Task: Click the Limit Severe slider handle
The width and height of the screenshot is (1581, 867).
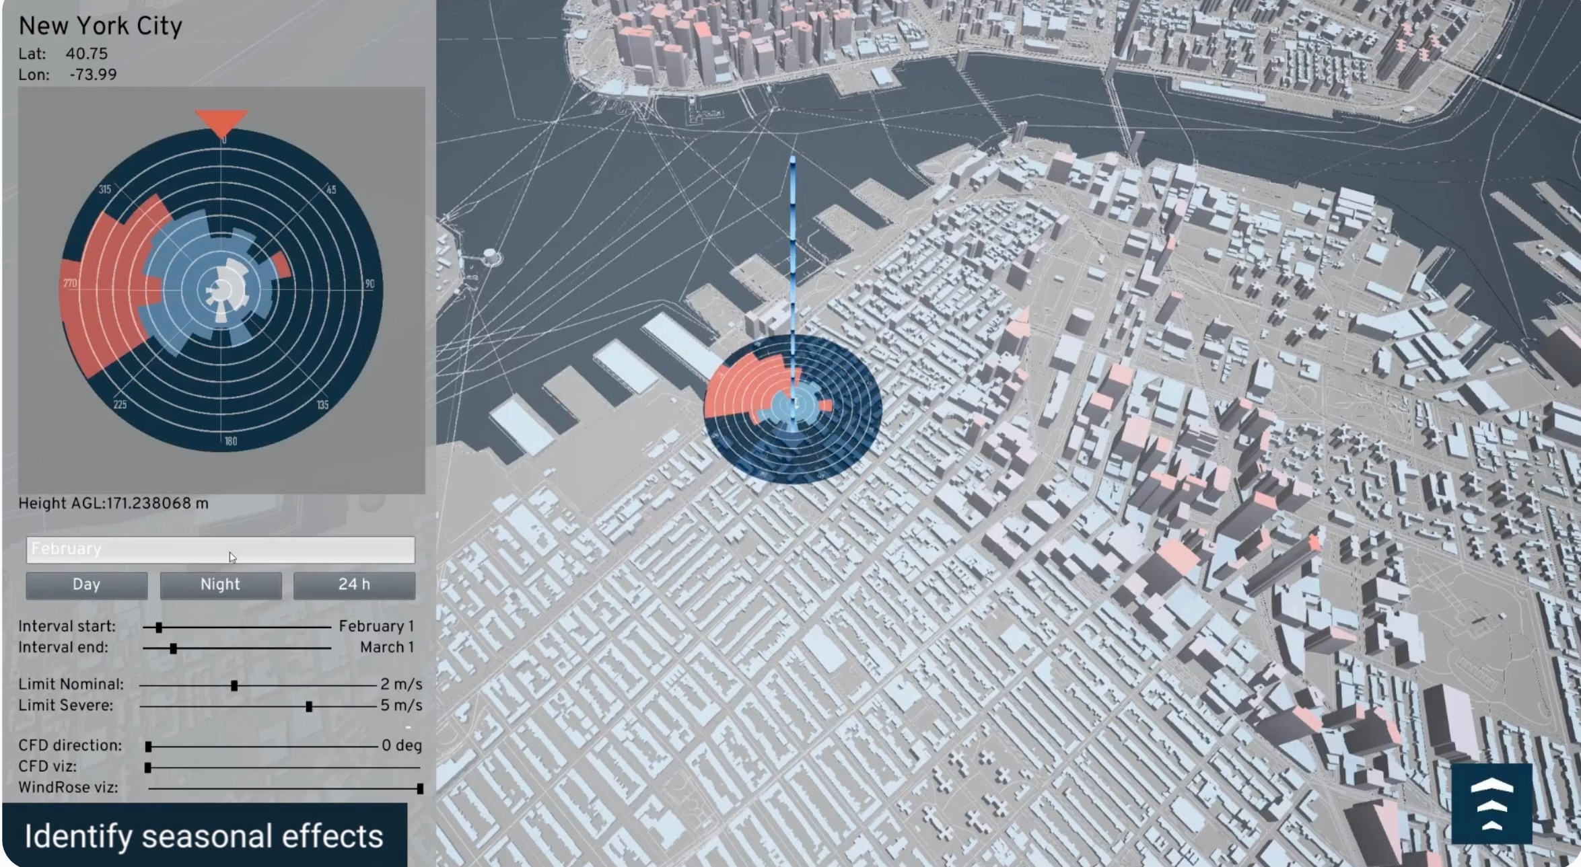Action: coord(309,706)
